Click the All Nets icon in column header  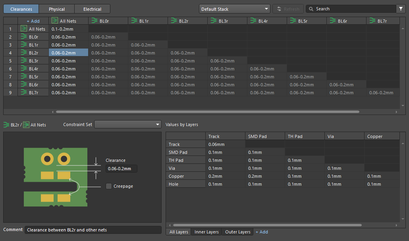tap(55, 21)
